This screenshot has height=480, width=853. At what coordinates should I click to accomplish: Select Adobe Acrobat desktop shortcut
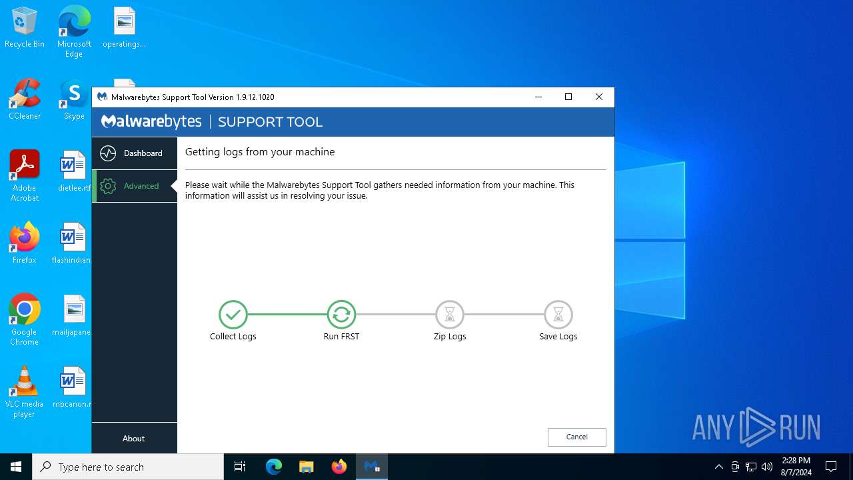click(x=25, y=176)
